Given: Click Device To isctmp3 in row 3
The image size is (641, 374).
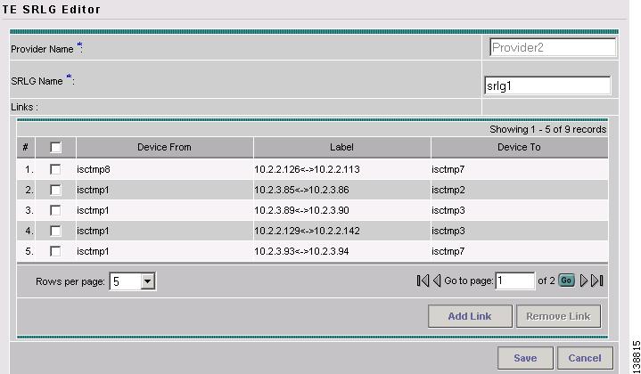Looking at the screenshot, I should (x=448, y=210).
